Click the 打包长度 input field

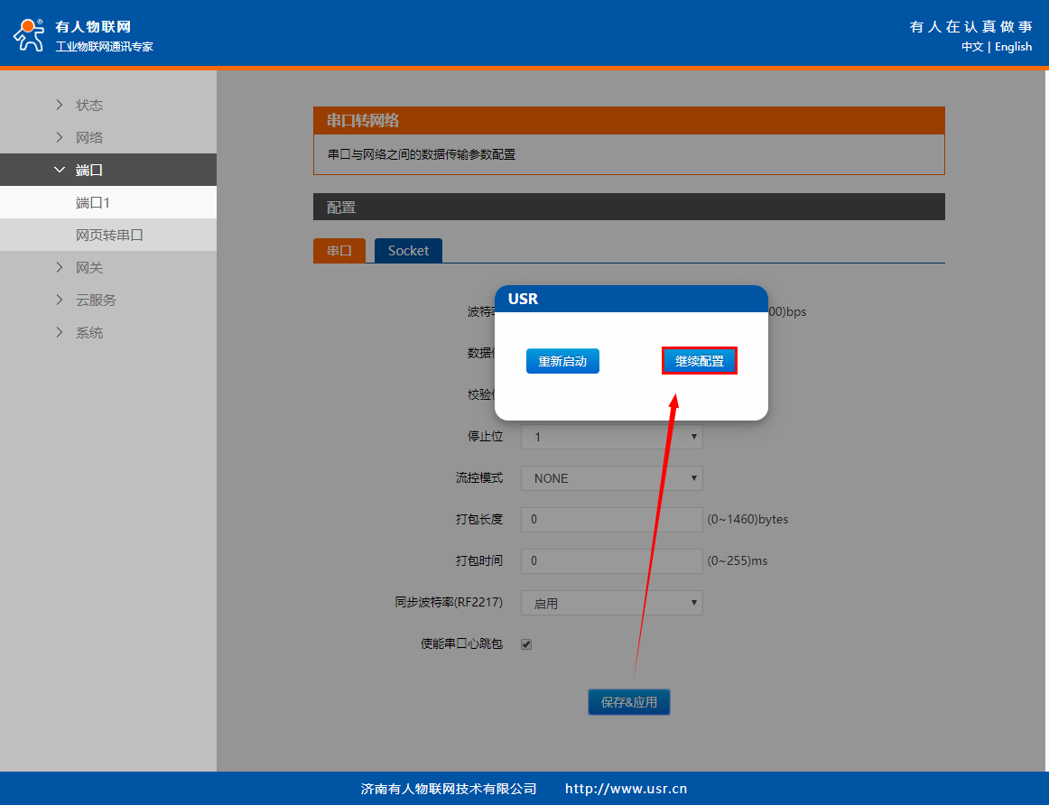click(611, 519)
